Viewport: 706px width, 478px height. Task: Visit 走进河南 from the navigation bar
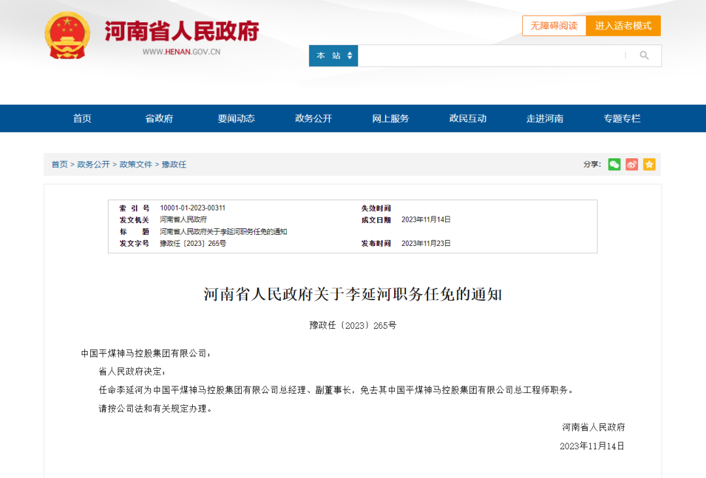click(545, 118)
